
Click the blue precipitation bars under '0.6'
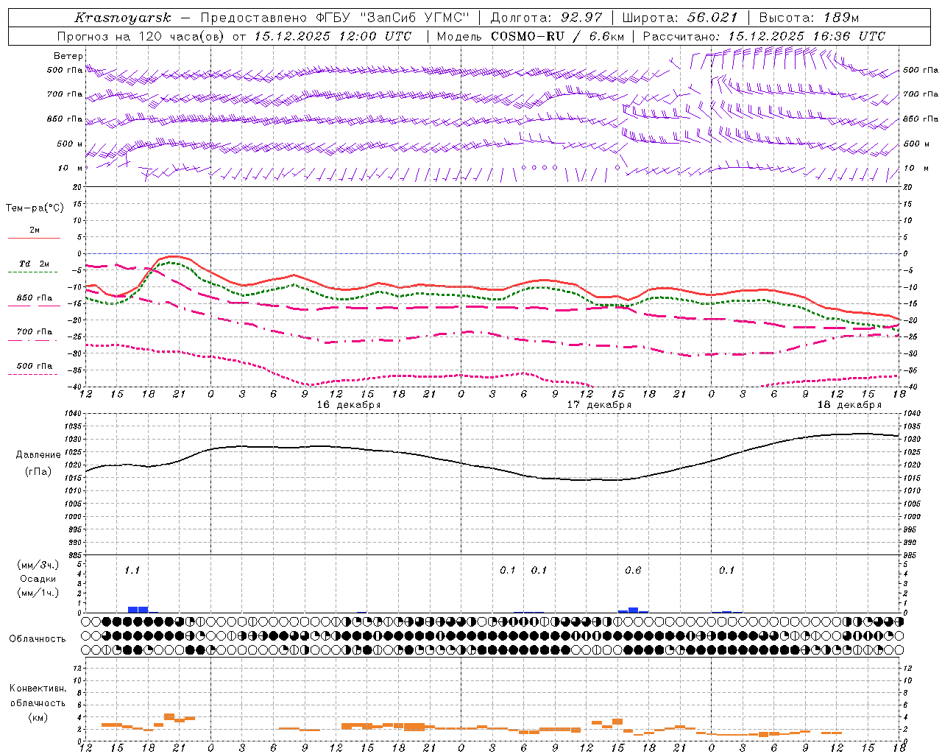click(x=633, y=610)
